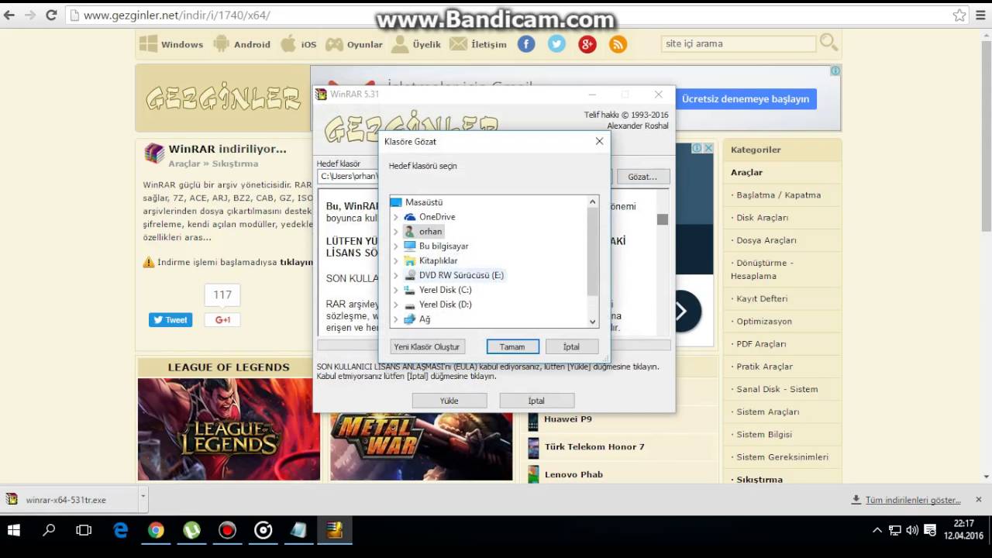Click the G+1 button
992x558 pixels.
pyautogui.click(x=222, y=320)
